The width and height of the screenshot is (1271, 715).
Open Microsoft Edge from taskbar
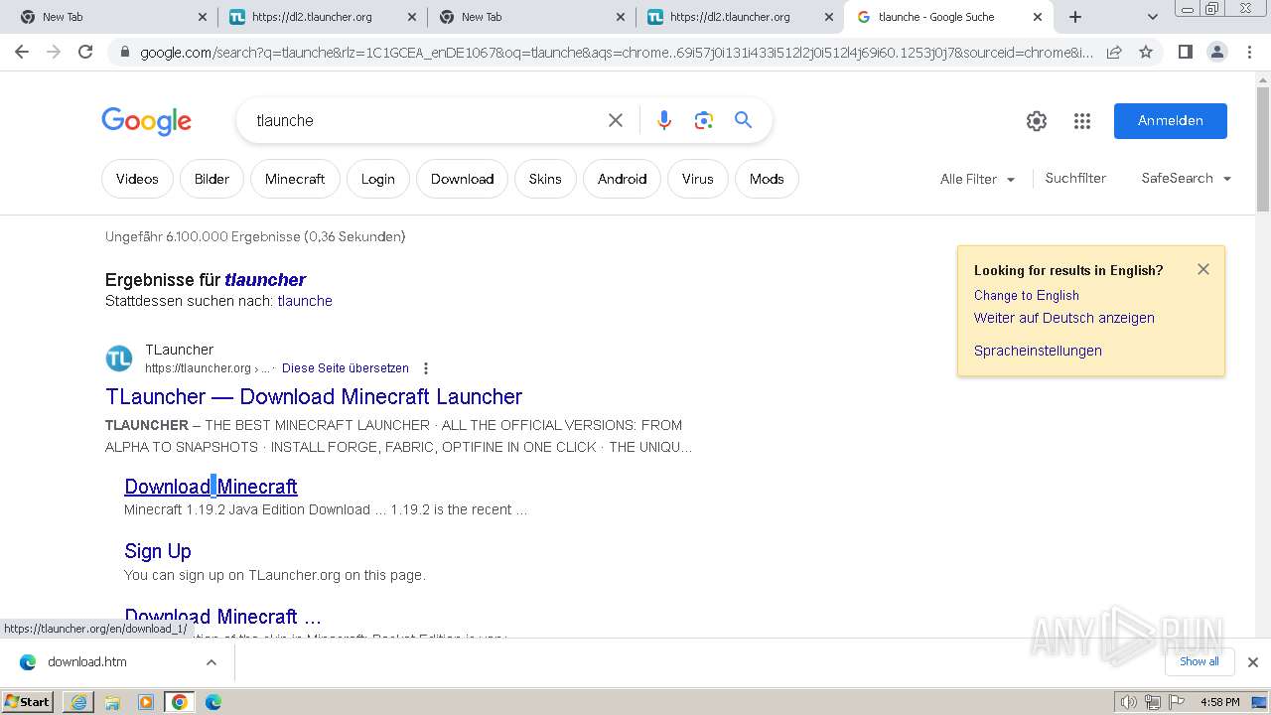tap(213, 701)
